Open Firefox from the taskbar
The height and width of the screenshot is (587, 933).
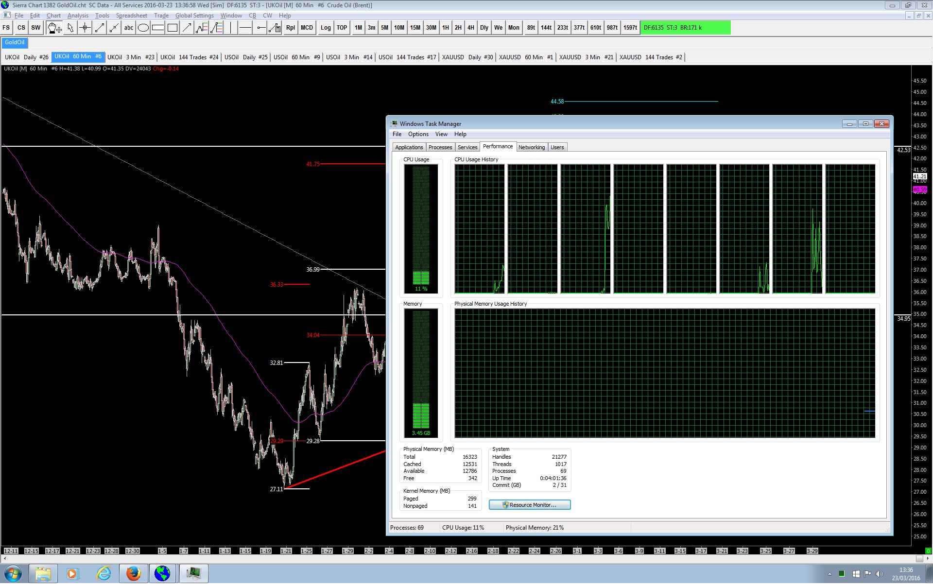coord(133,574)
